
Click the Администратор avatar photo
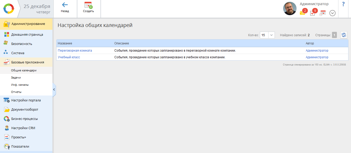coord(290,8)
